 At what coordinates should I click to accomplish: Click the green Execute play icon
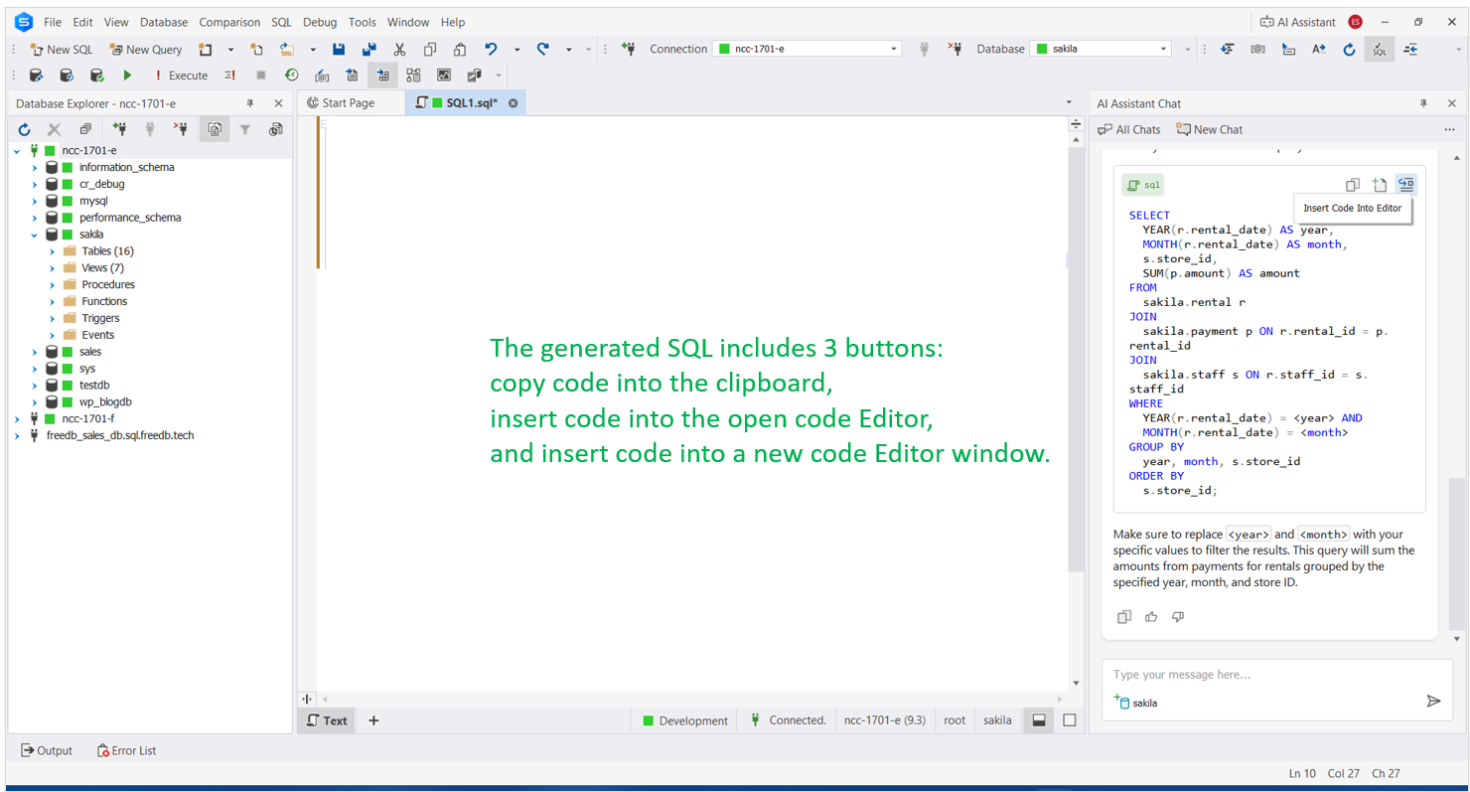click(127, 76)
